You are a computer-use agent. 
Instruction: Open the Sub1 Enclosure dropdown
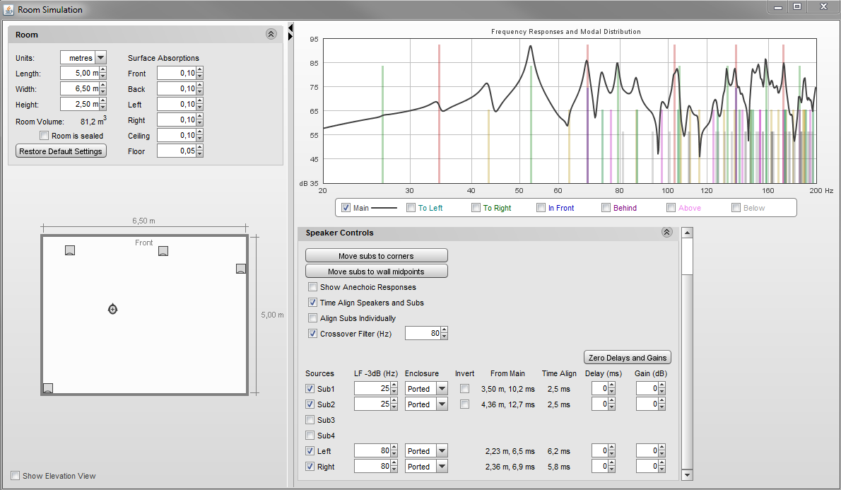442,389
